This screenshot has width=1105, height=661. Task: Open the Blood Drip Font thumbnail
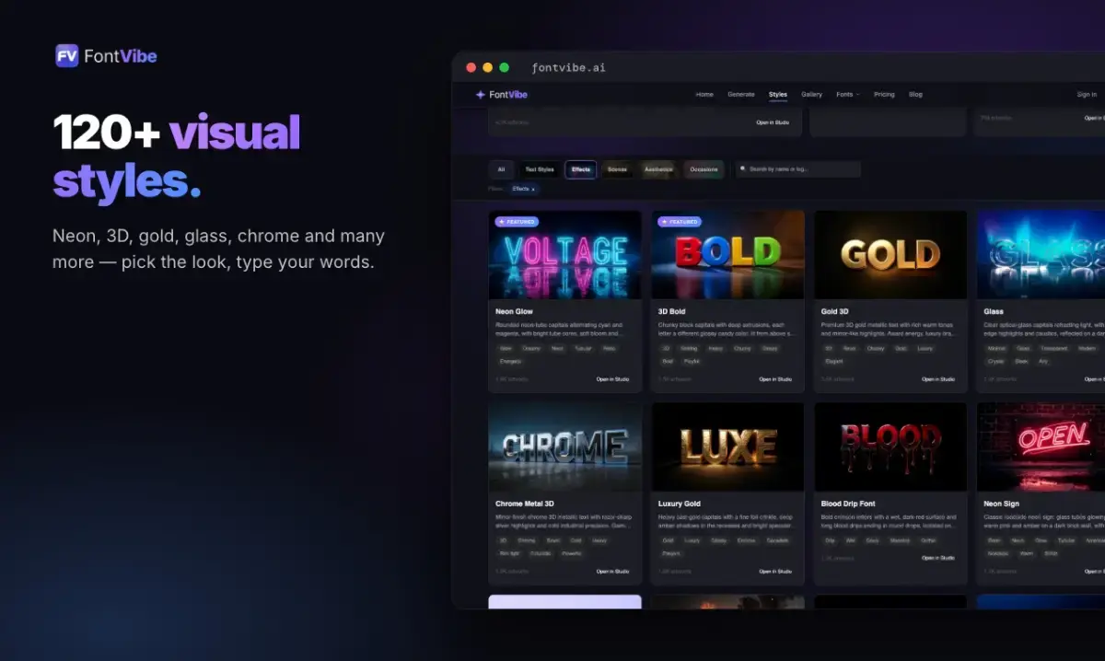(x=891, y=446)
